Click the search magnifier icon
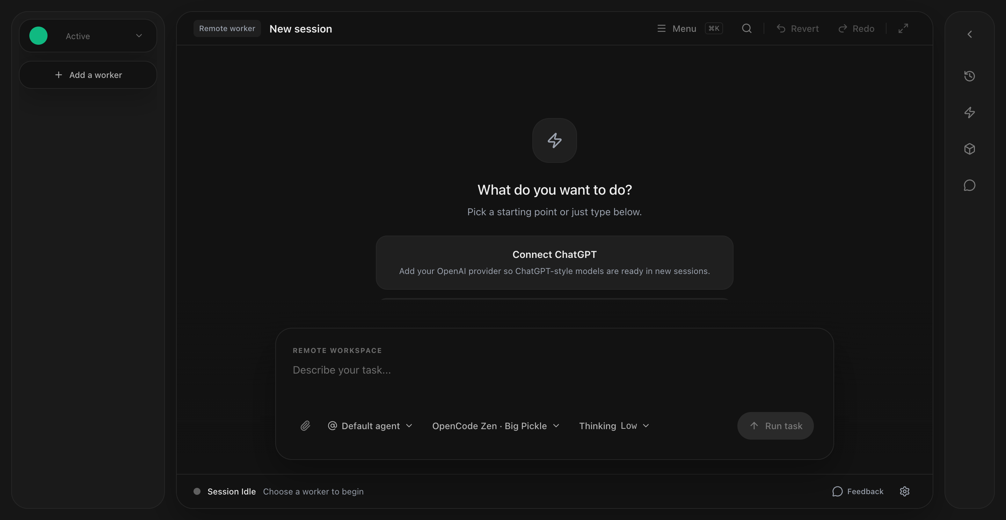Image resolution: width=1006 pixels, height=520 pixels. 746,29
